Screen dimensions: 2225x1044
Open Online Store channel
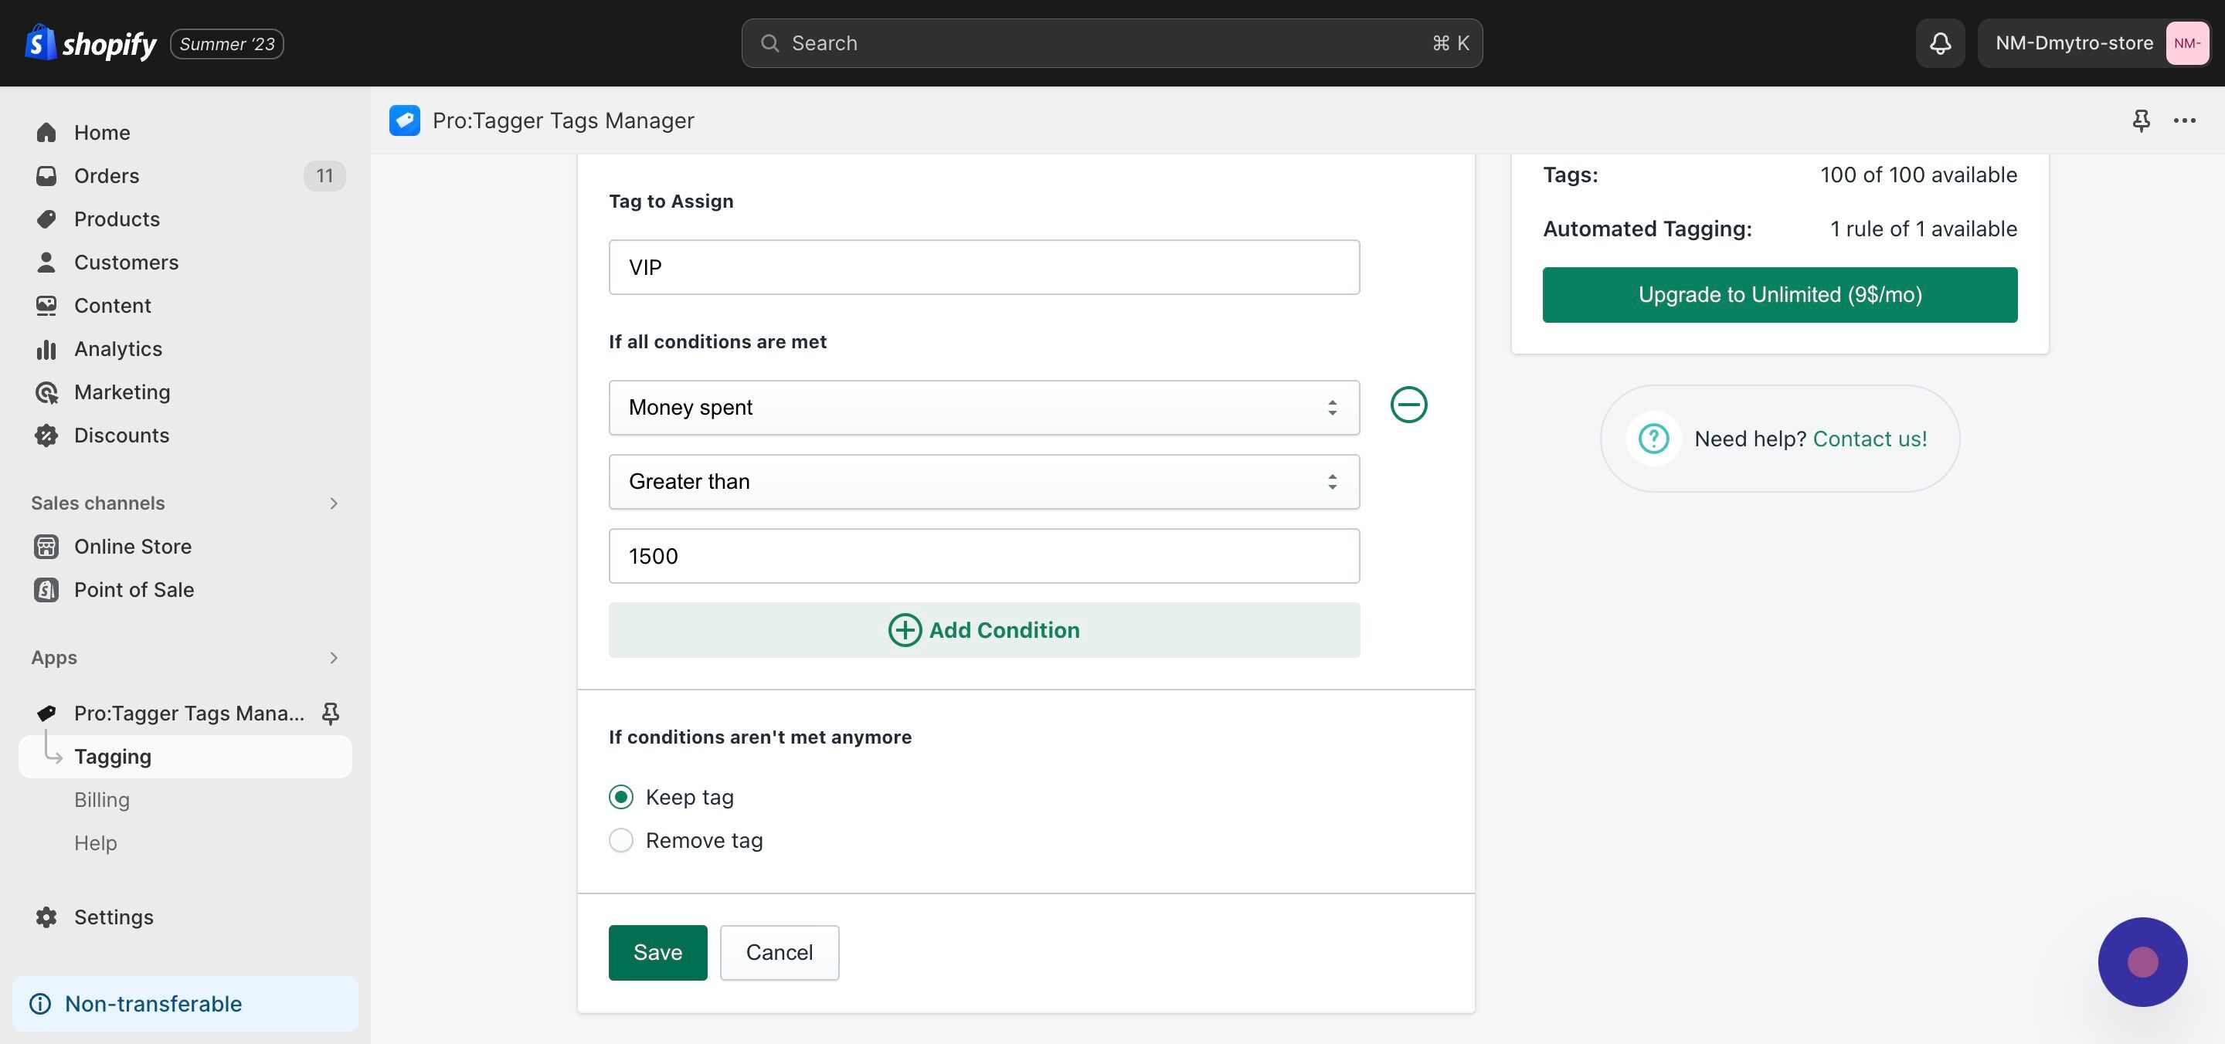pos(133,547)
